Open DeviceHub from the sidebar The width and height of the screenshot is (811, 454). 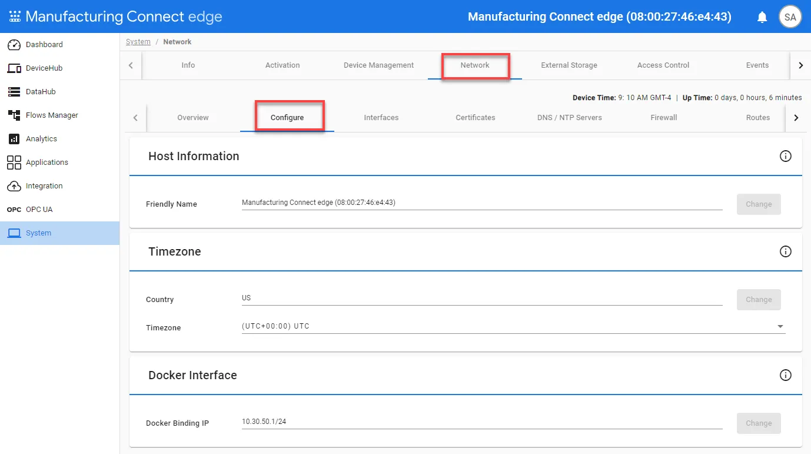coord(59,68)
